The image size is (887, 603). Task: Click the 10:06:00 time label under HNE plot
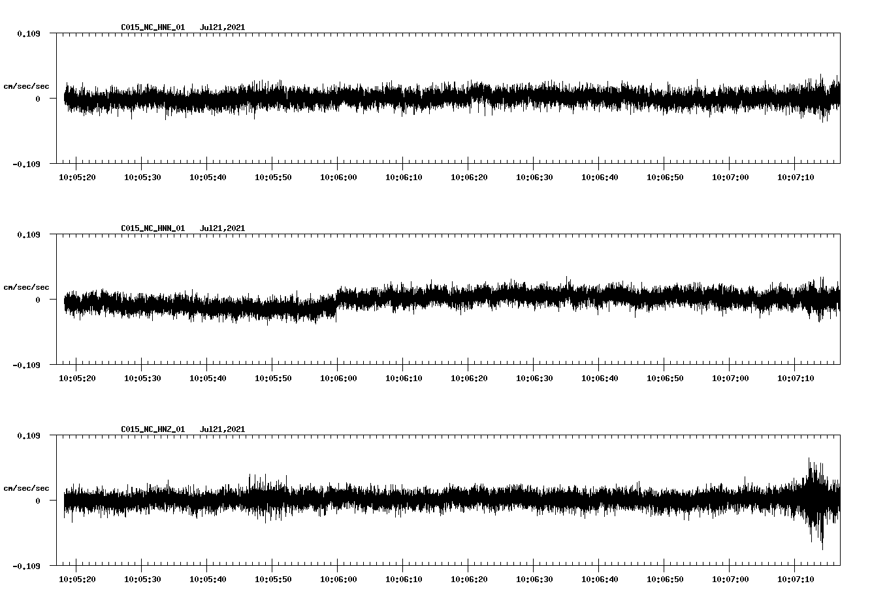[338, 178]
